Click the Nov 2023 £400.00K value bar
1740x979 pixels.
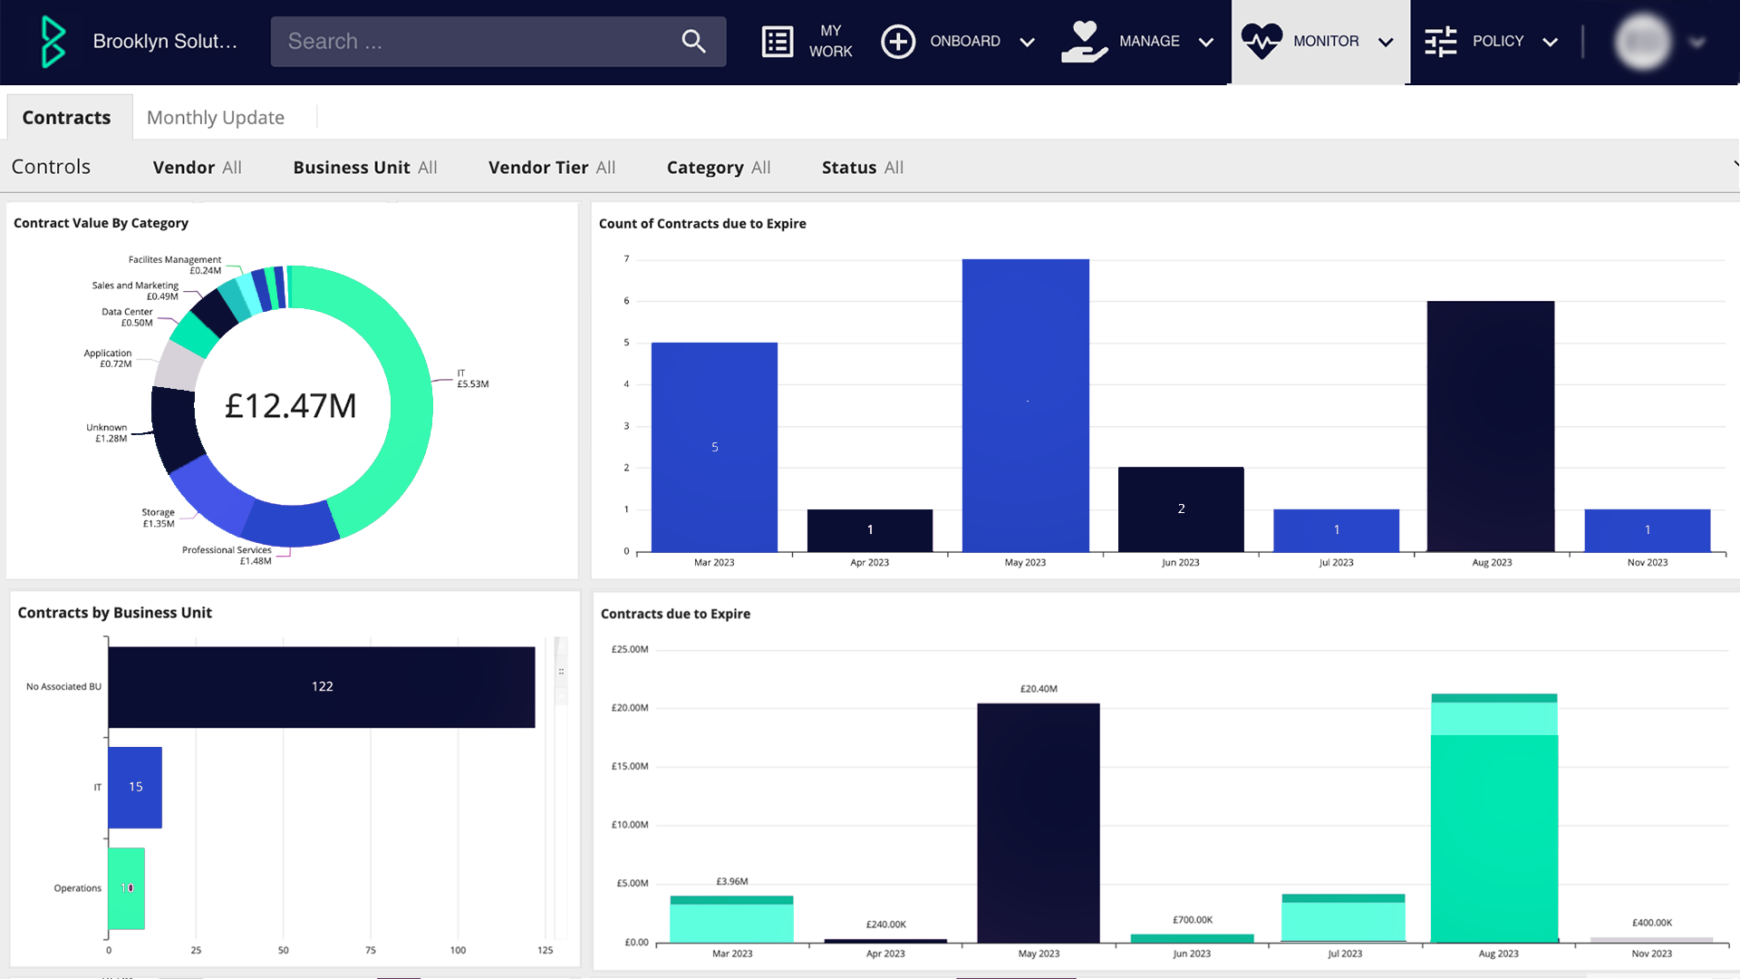point(1651,940)
